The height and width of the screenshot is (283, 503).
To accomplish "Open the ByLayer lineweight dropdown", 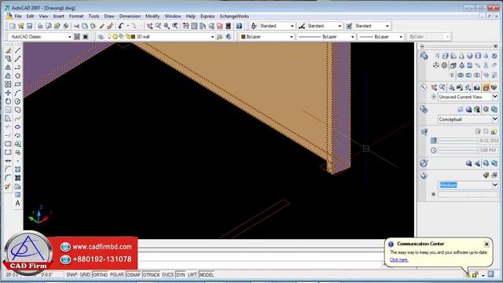I will (x=401, y=37).
